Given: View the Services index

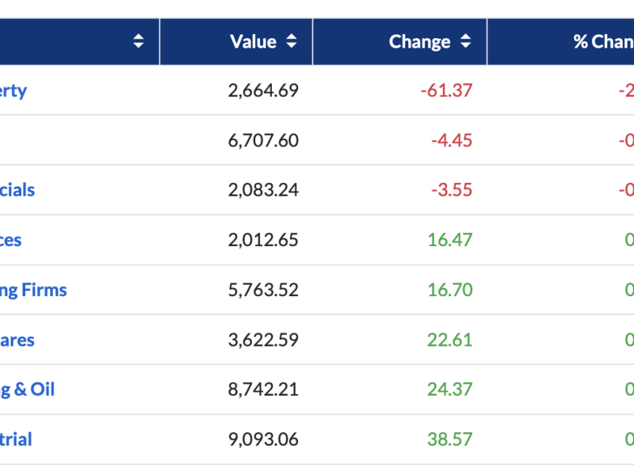Looking at the screenshot, I should pyautogui.click(x=11, y=240).
